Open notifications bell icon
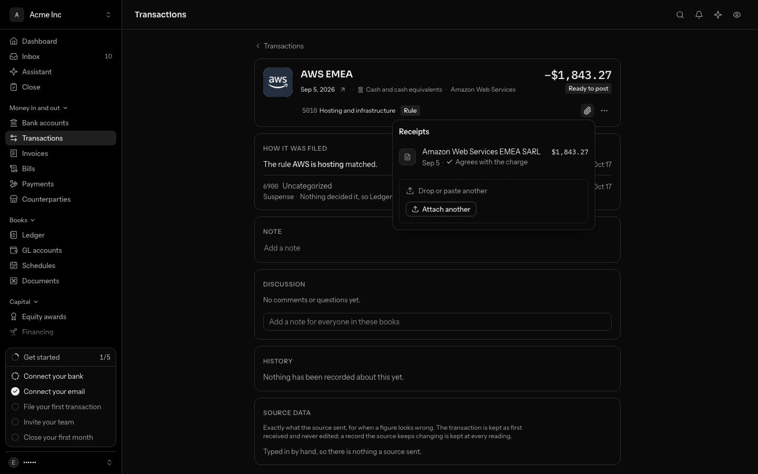The height and width of the screenshot is (474, 758). pyautogui.click(x=699, y=15)
